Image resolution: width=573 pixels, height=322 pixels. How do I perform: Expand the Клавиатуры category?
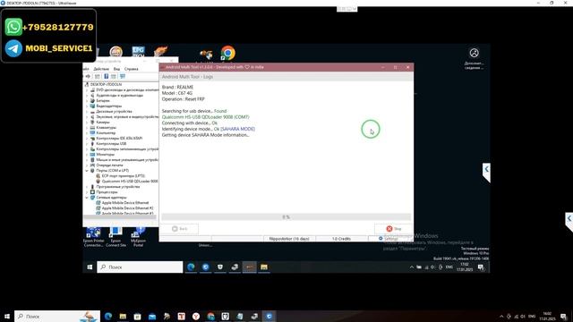click(87, 127)
